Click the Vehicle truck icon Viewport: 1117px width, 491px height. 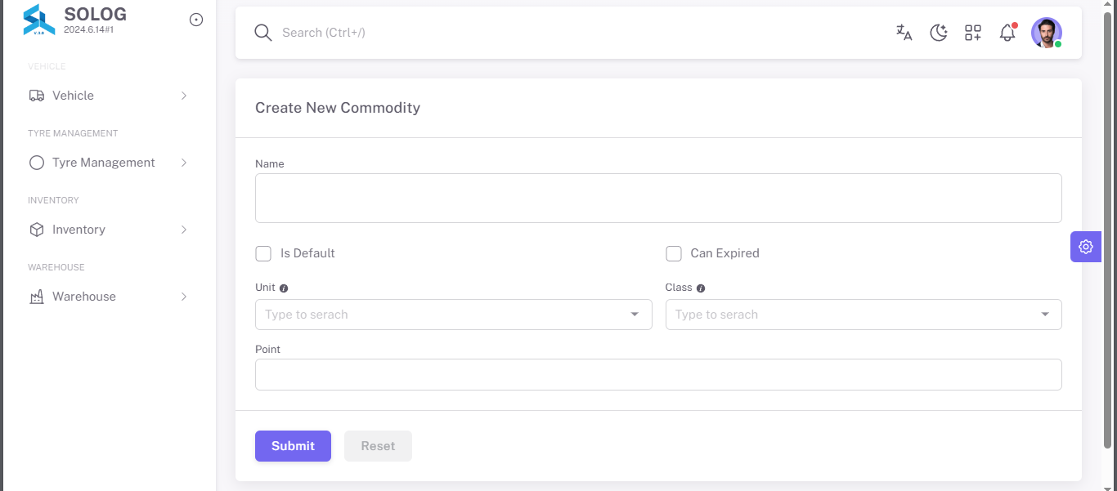37,96
